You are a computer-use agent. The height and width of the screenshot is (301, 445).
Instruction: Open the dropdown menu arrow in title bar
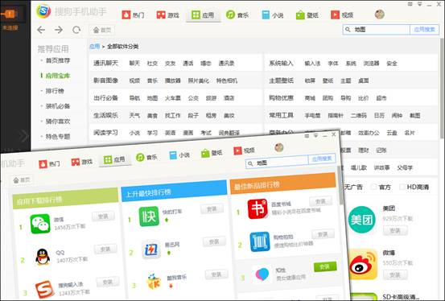click(x=419, y=4)
